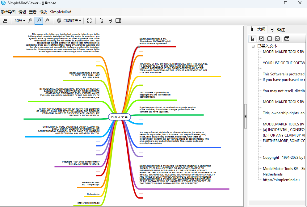Screen dimensions: 307x207
Task: Collapse the 已导入文本 outline node
Action: 253,46
